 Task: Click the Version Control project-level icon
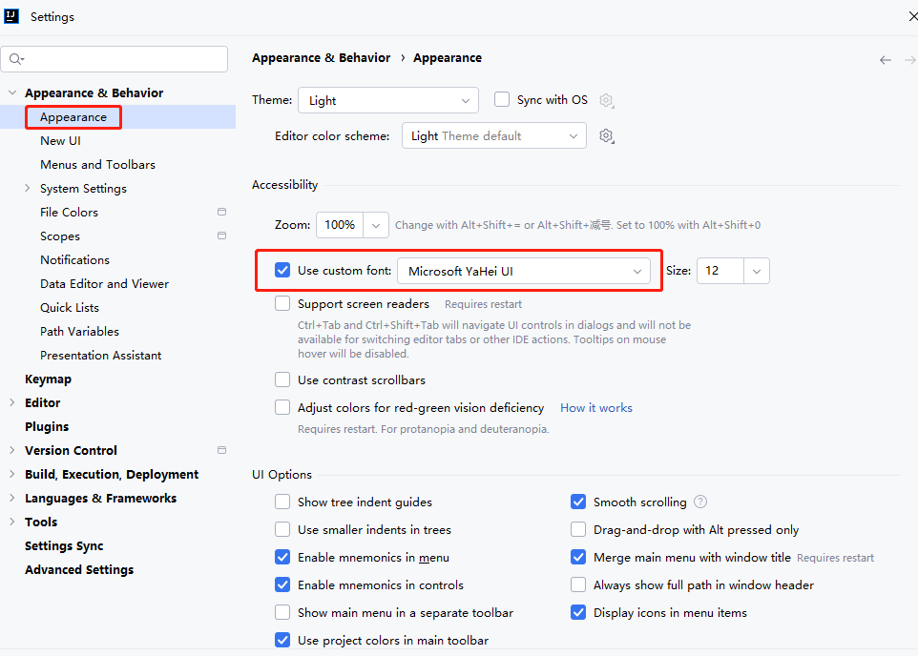tap(221, 450)
